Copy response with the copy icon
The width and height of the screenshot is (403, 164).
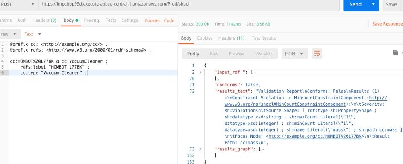point(395,53)
